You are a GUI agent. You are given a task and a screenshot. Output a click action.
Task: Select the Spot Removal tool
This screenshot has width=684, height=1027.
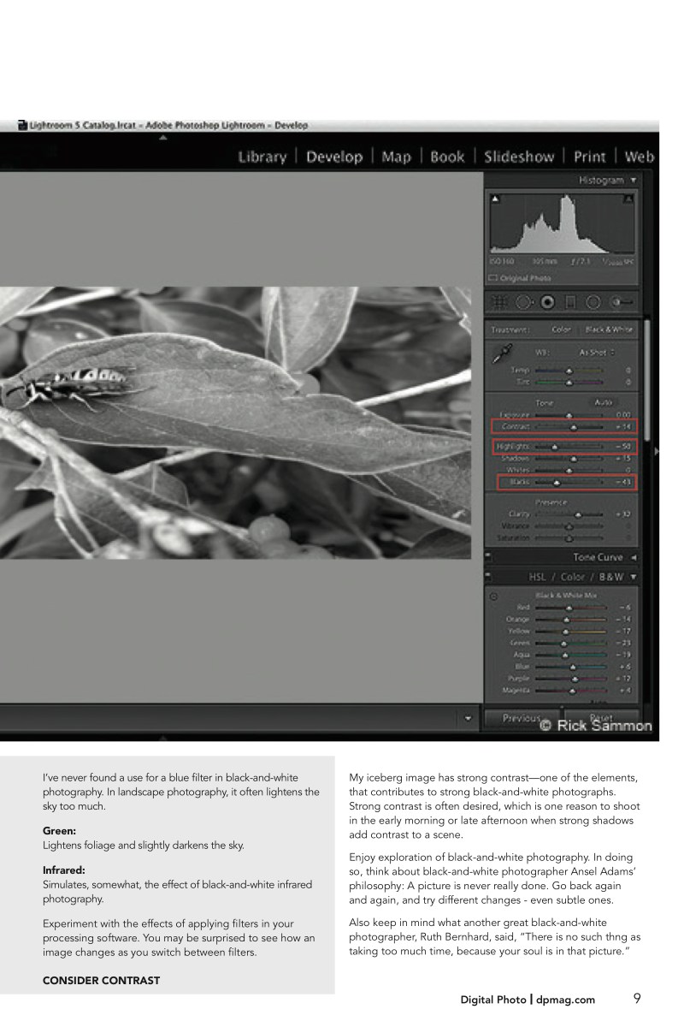[523, 303]
